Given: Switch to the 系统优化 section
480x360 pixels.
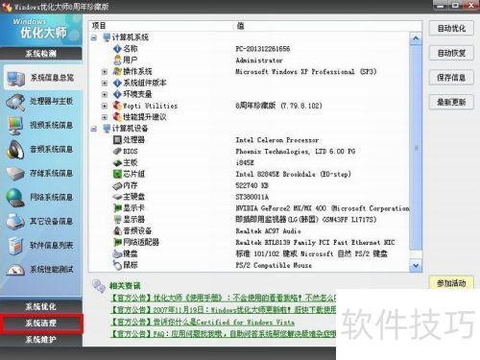Looking at the screenshot, I should coord(41,306).
